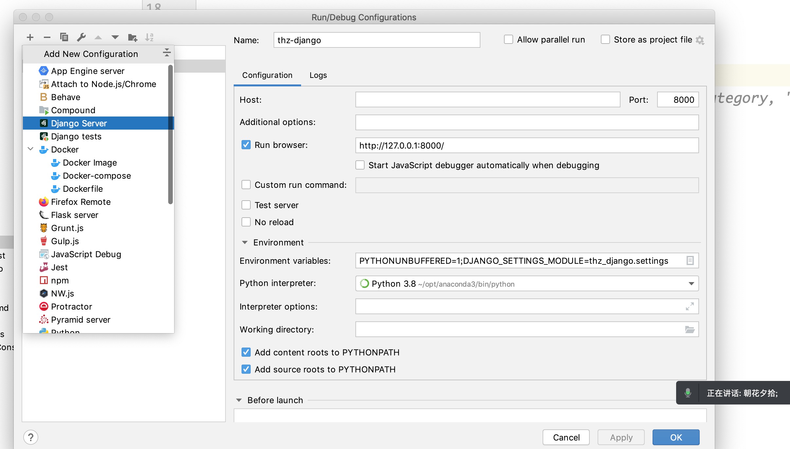The image size is (790, 449).
Task: Enable the No reload checkbox
Action: tap(246, 222)
